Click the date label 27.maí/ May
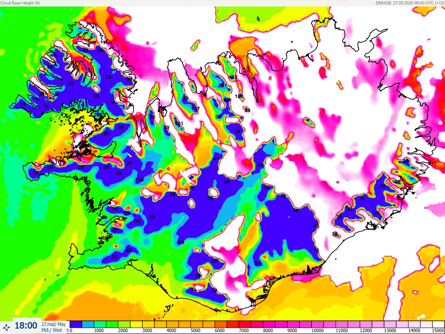This screenshot has width=445, height=334. 53,324
